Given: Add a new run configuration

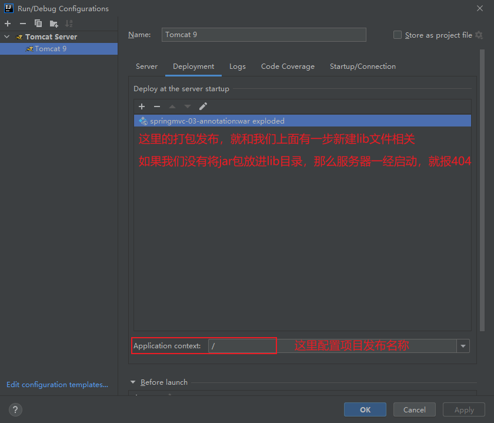Looking at the screenshot, I should click(x=7, y=24).
